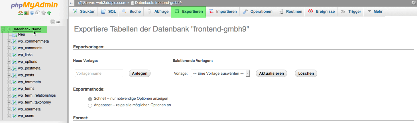417x123 pixels.
Task: Click the logout door icon
Action: coord(26,13)
